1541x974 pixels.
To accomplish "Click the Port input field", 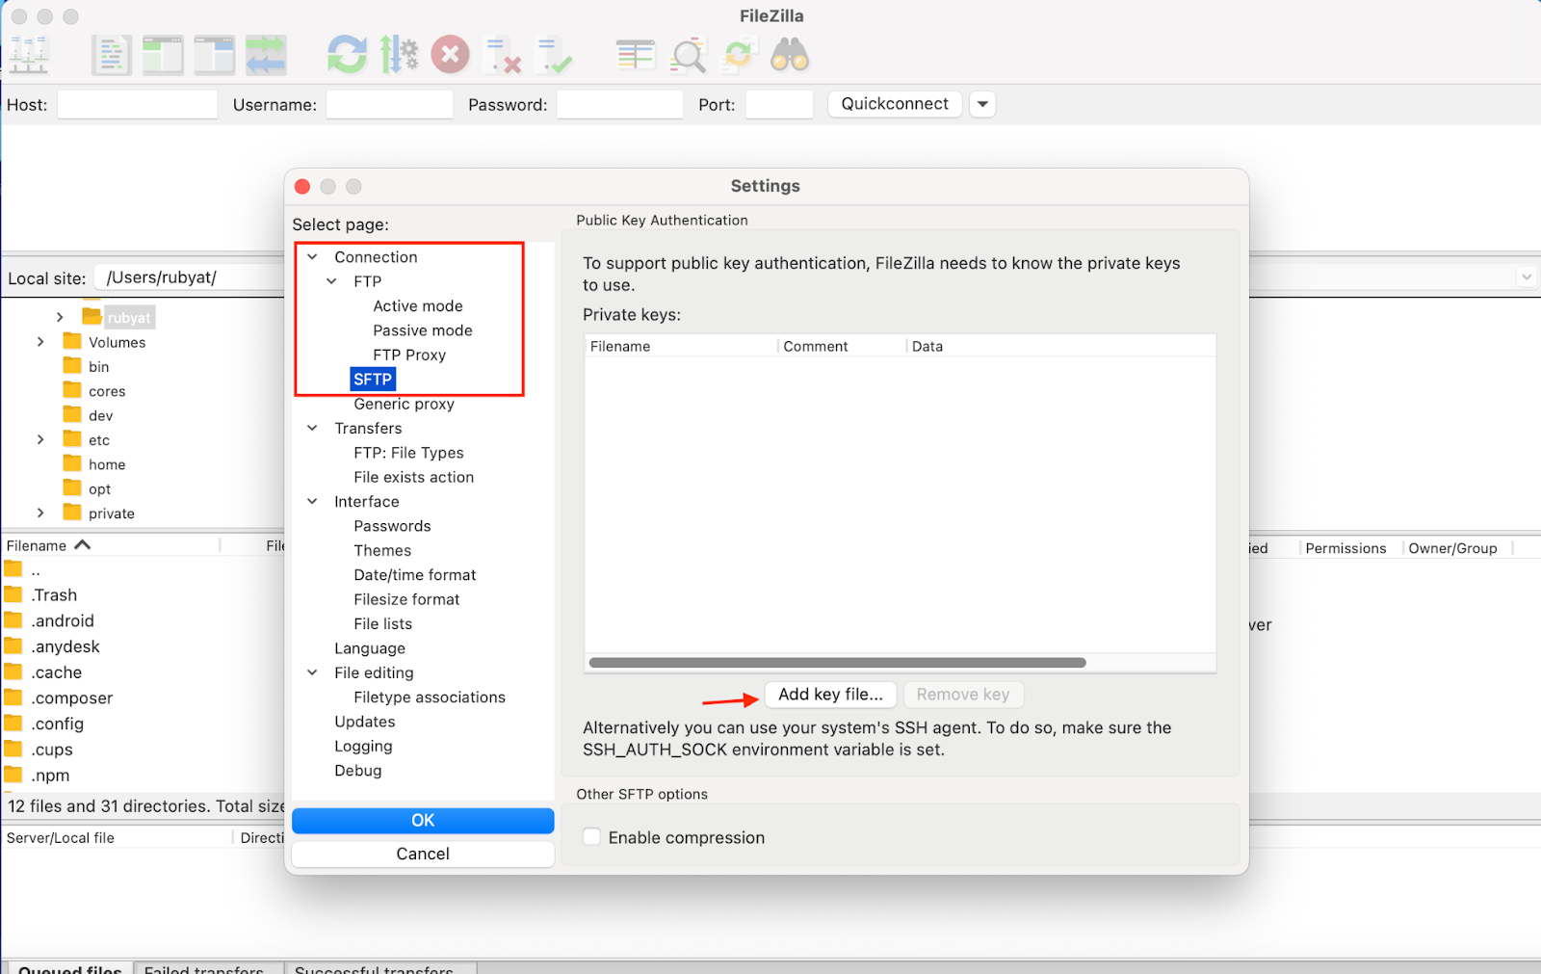I will (x=779, y=104).
